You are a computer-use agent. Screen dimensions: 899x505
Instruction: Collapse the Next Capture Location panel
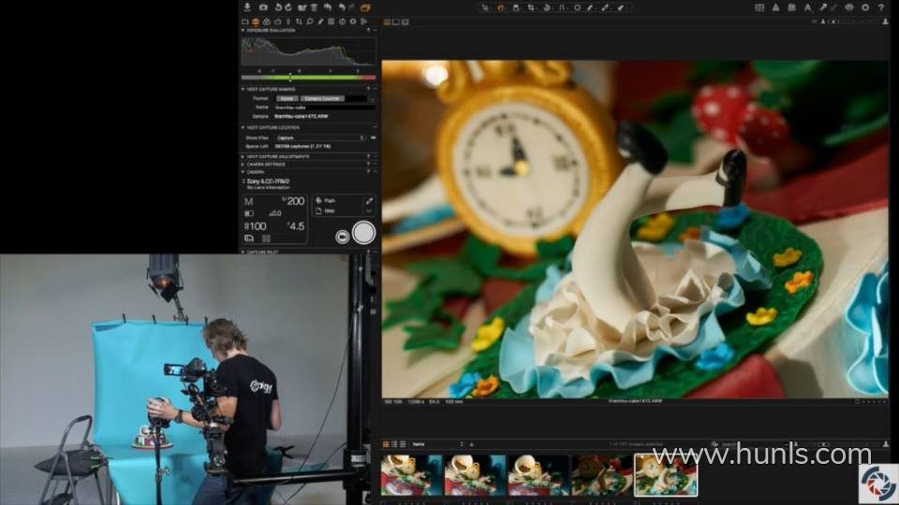(x=243, y=128)
